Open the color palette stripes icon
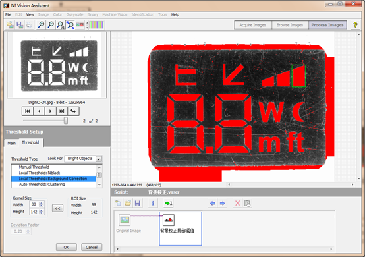 97,25
